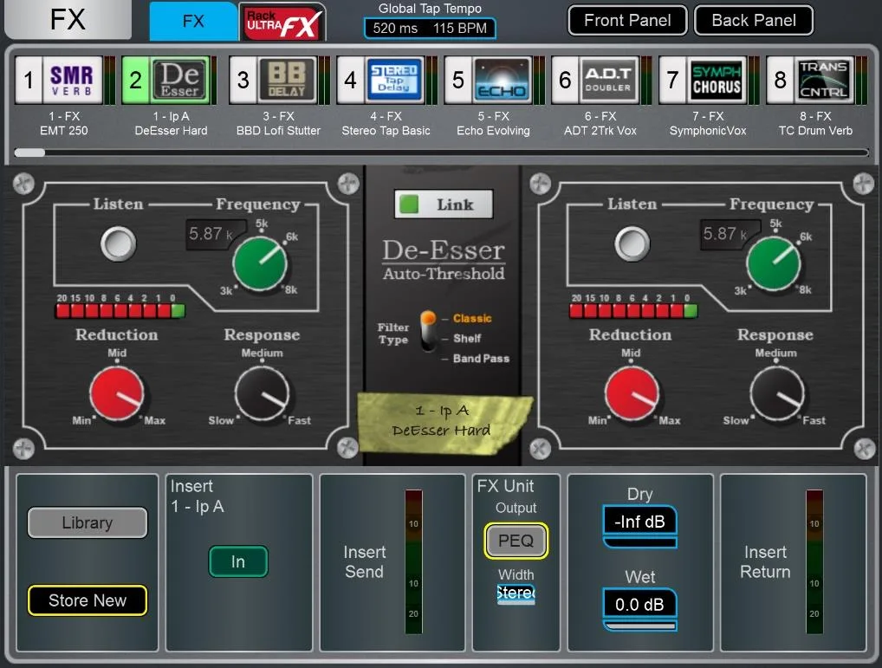882x668 pixels.
Task: Select the Band Pass filter type
Action: (x=481, y=358)
